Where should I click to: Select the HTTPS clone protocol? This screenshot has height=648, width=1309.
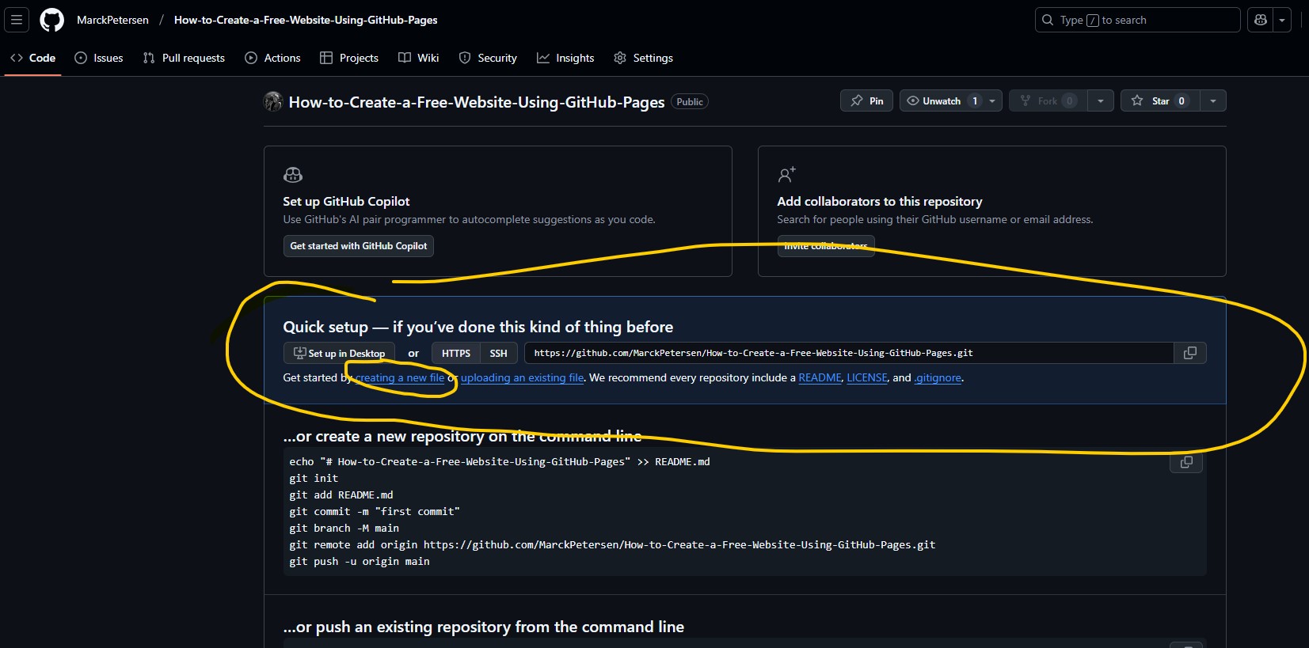(456, 354)
